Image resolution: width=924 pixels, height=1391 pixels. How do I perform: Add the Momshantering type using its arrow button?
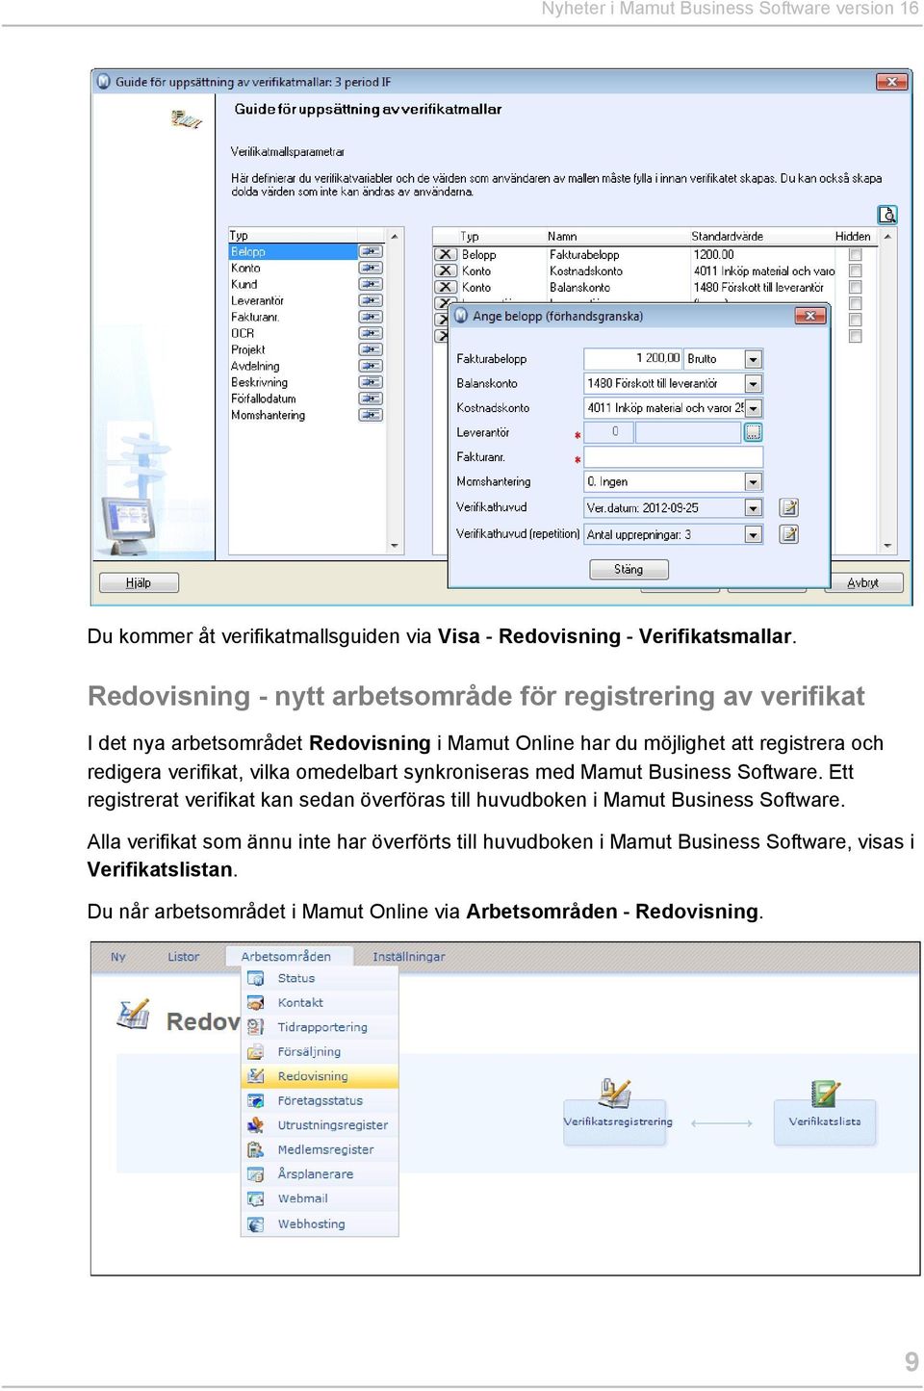tap(371, 416)
